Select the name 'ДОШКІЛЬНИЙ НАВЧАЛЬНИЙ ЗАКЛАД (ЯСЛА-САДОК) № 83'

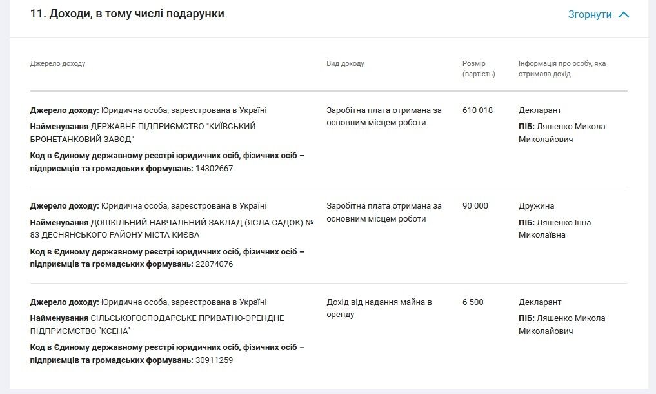[x=172, y=229]
